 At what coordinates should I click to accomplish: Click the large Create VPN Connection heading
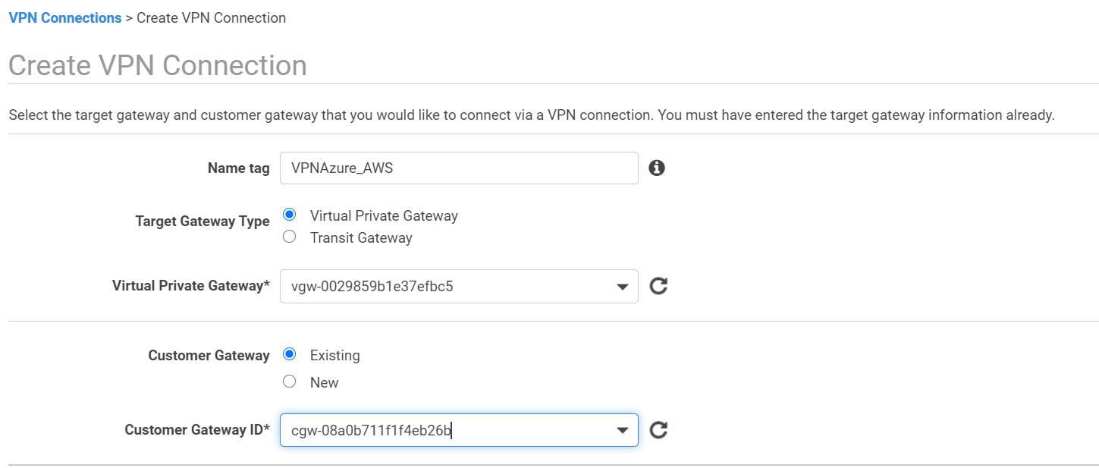tap(158, 65)
